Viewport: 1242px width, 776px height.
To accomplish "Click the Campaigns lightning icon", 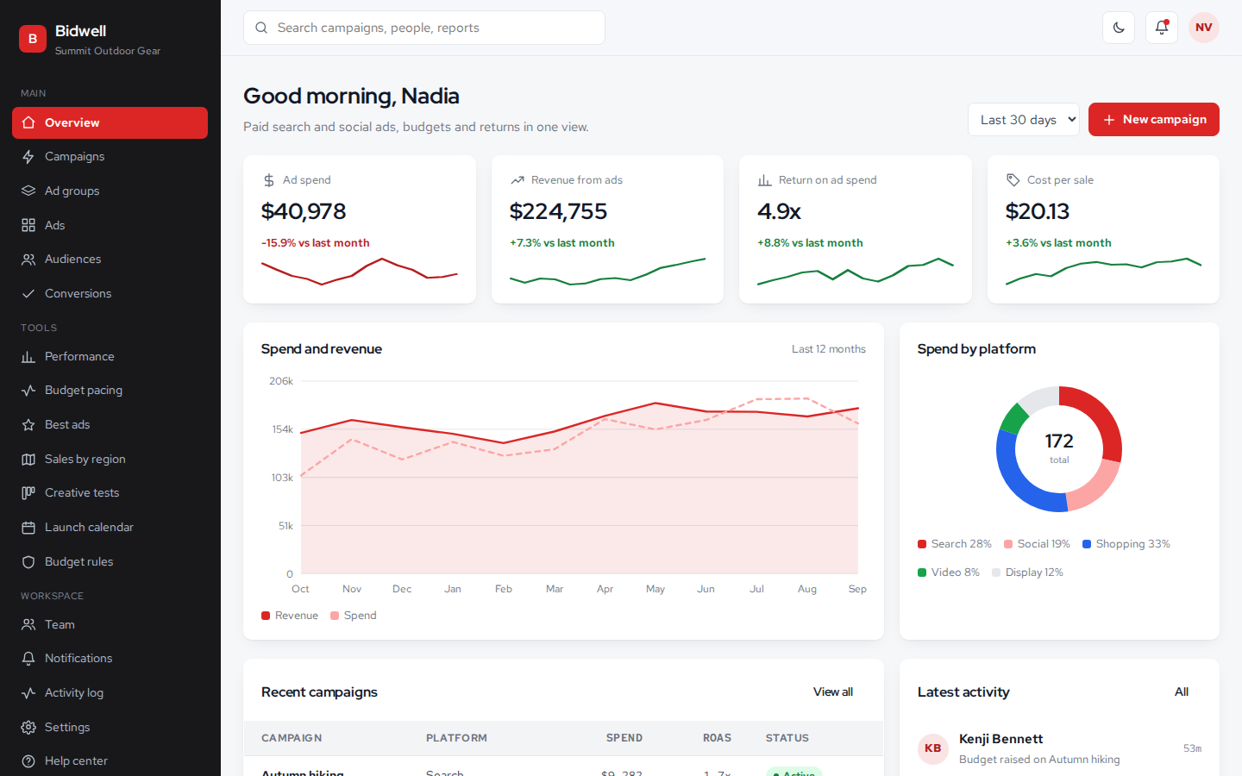I will [x=28, y=157].
